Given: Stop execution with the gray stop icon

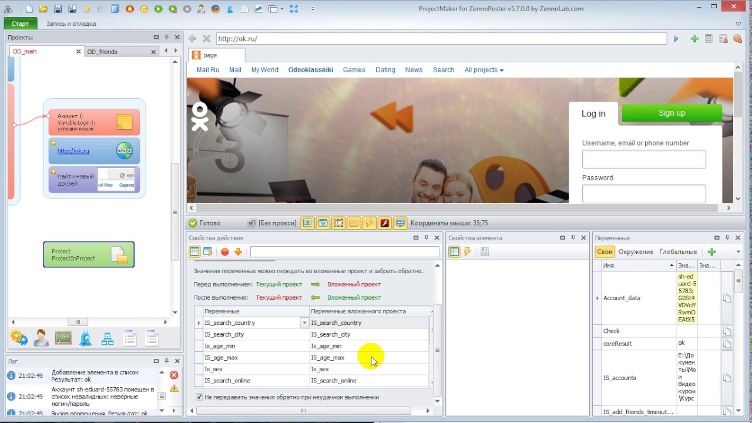Looking at the screenshot, I should (x=187, y=9).
